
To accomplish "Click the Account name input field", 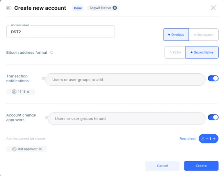I will 61,32.
